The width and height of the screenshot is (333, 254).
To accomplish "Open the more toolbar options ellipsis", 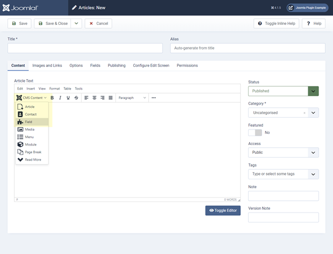I will coord(154,98).
